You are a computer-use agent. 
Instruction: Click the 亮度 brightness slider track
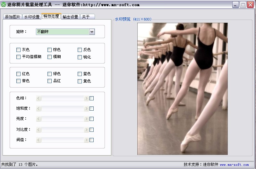pos(62,119)
